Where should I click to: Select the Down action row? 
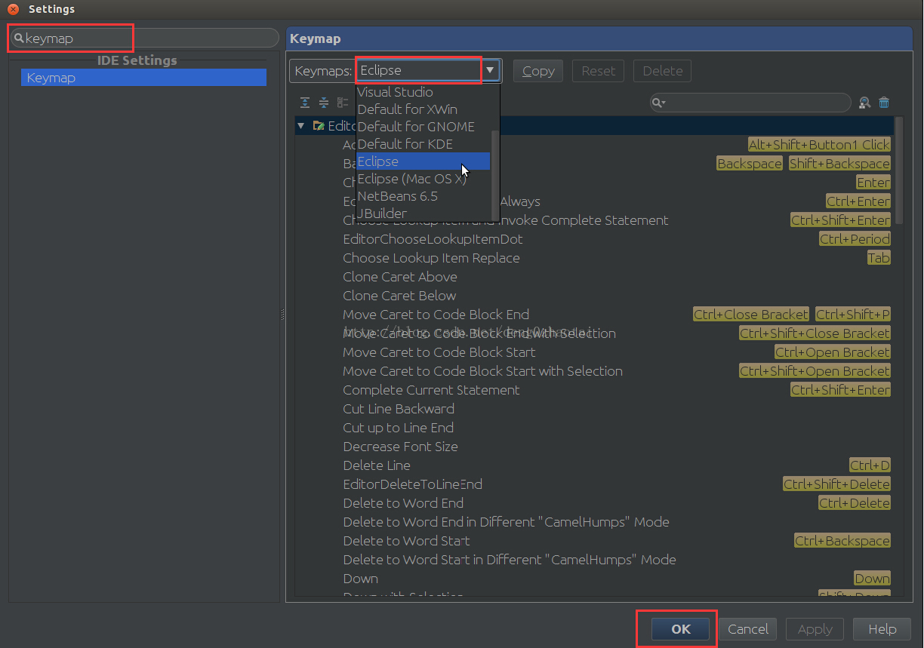[360, 579]
